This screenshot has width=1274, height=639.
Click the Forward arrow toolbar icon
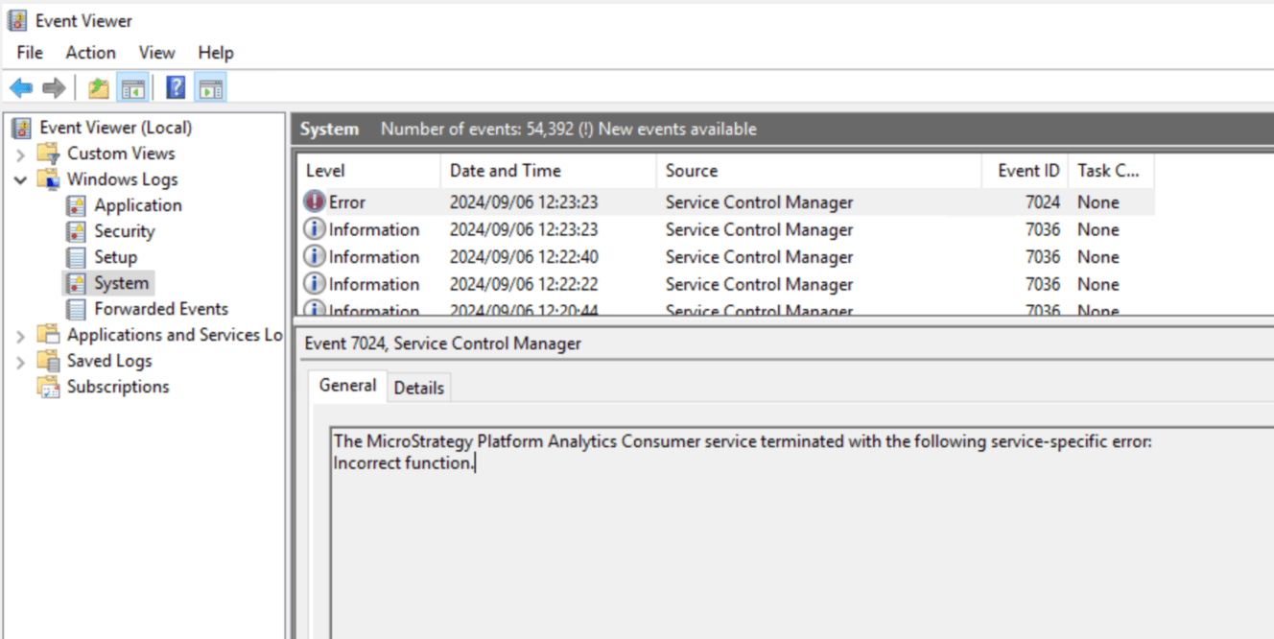coord(55,89)
